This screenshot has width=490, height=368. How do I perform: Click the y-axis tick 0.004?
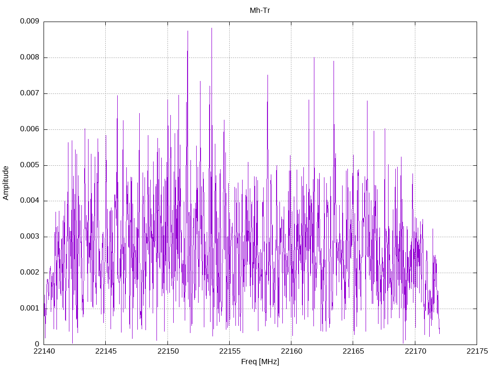tap(30, 201)
